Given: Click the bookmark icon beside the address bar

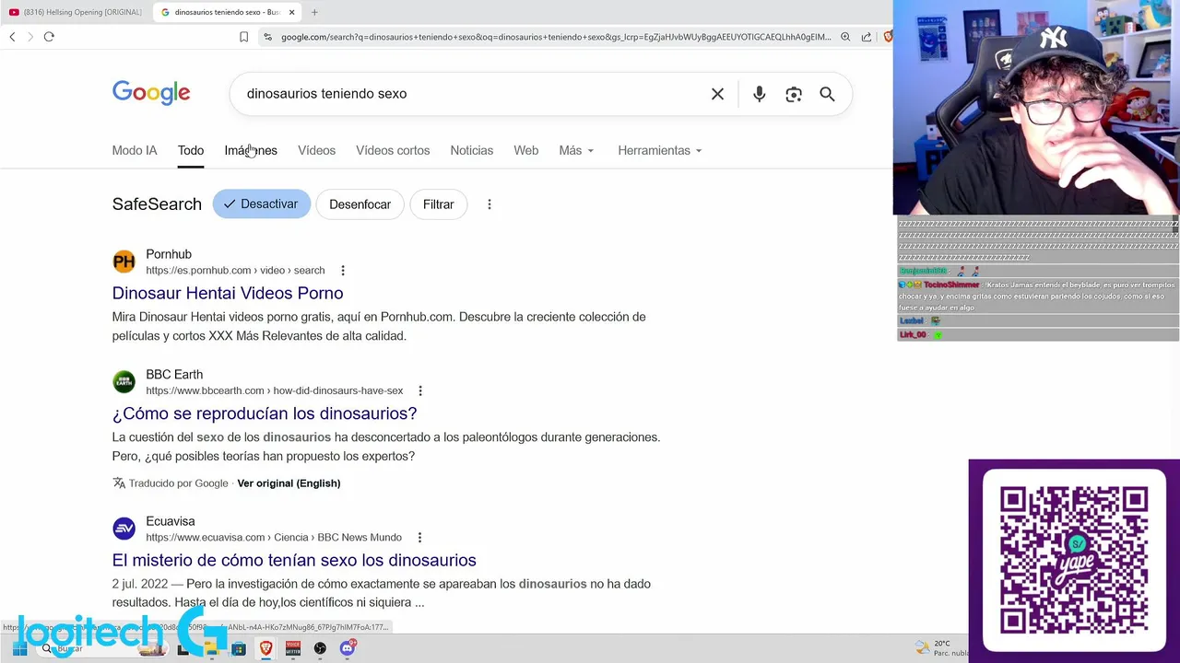Looking at the screenshot, I should point(243,37).
